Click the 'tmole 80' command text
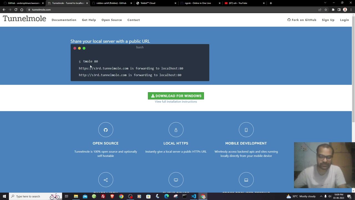Screen dimensions: 355x200 coord(90,61)
